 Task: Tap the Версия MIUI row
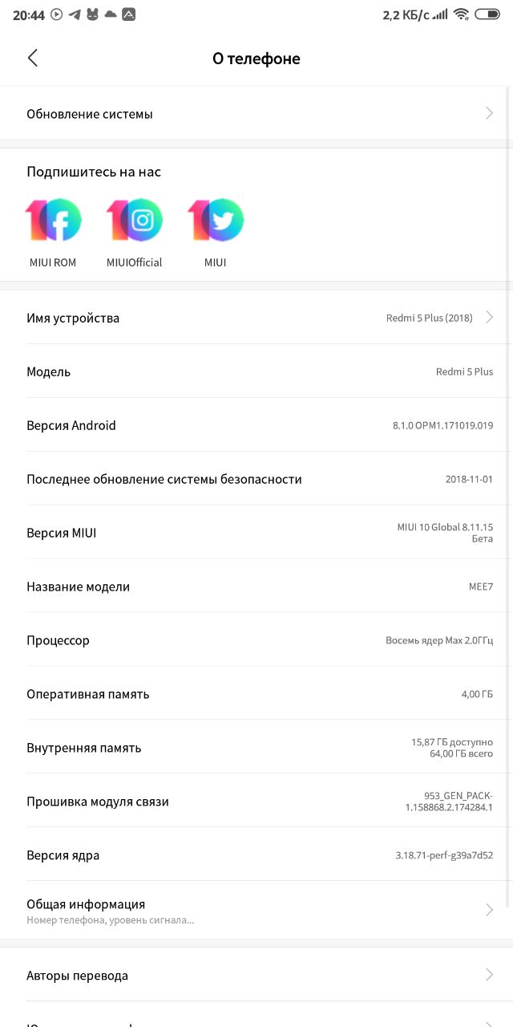(x=256, y=533)
